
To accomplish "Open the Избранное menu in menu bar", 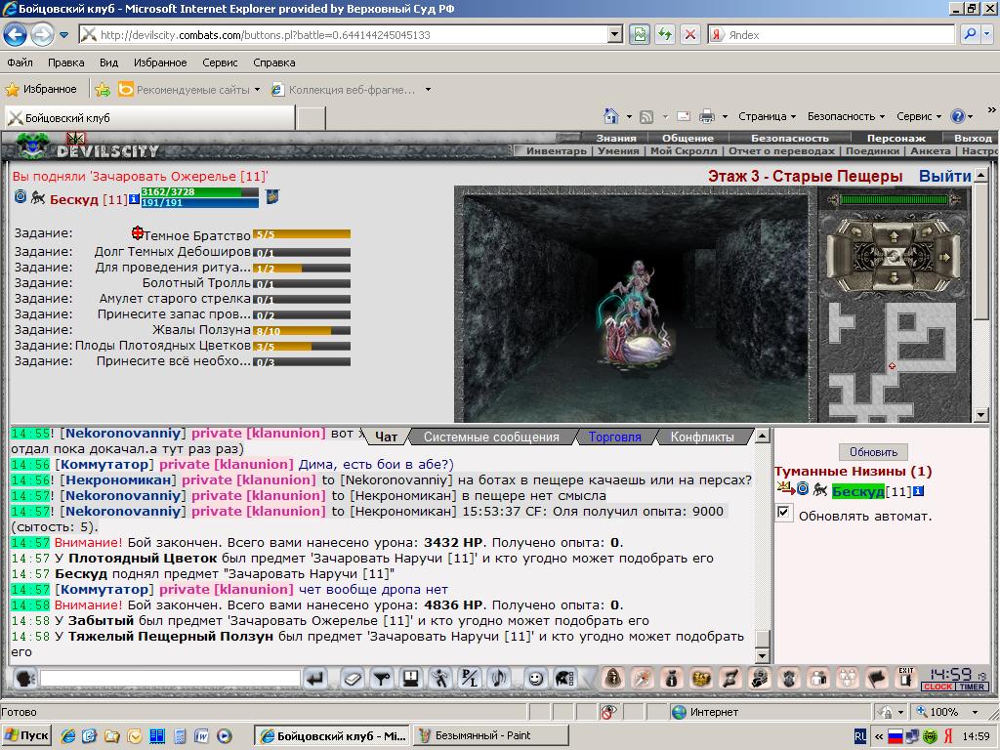I will click(x=160, y=62).
